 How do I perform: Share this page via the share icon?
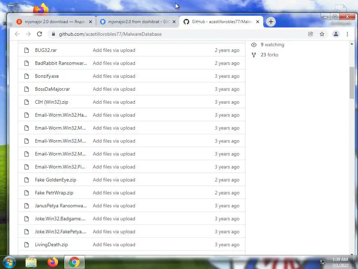point(310,34)
